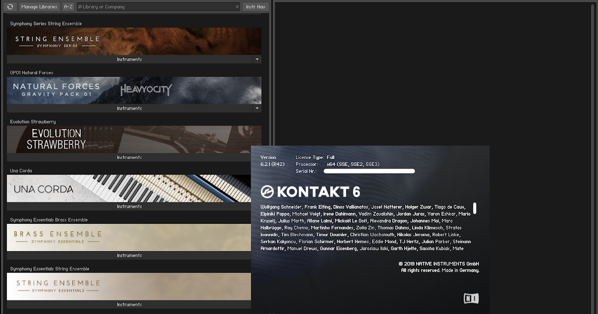
Task: Clear the library search using the × icon
Action: tap(238, 6)
